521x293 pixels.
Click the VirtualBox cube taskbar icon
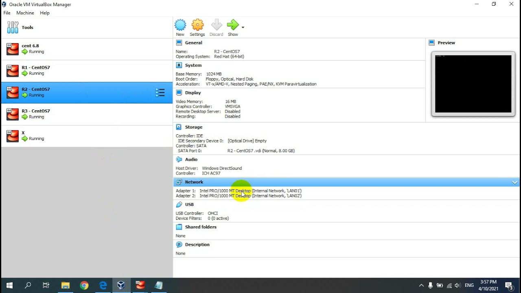(x=121, y=285)
